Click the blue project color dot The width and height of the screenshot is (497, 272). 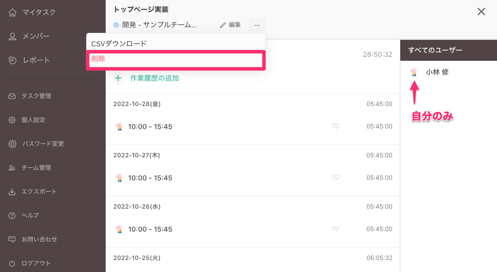pos(116,25)
